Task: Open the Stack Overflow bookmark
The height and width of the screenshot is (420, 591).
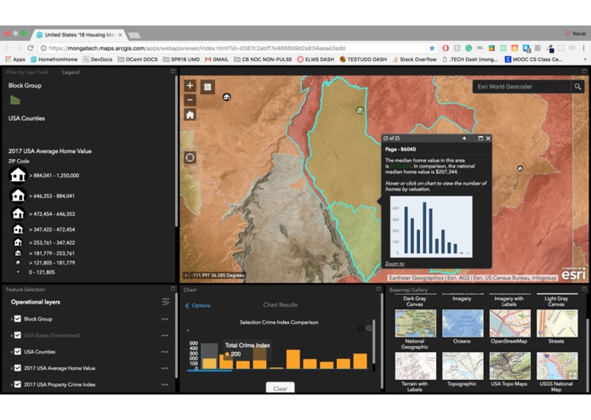Action: click(414, 60)
